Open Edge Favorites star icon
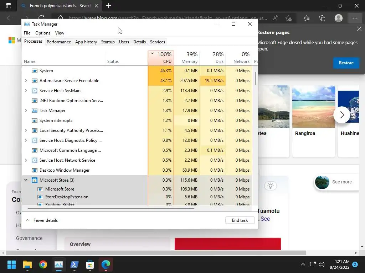 (x=307, y=18)
